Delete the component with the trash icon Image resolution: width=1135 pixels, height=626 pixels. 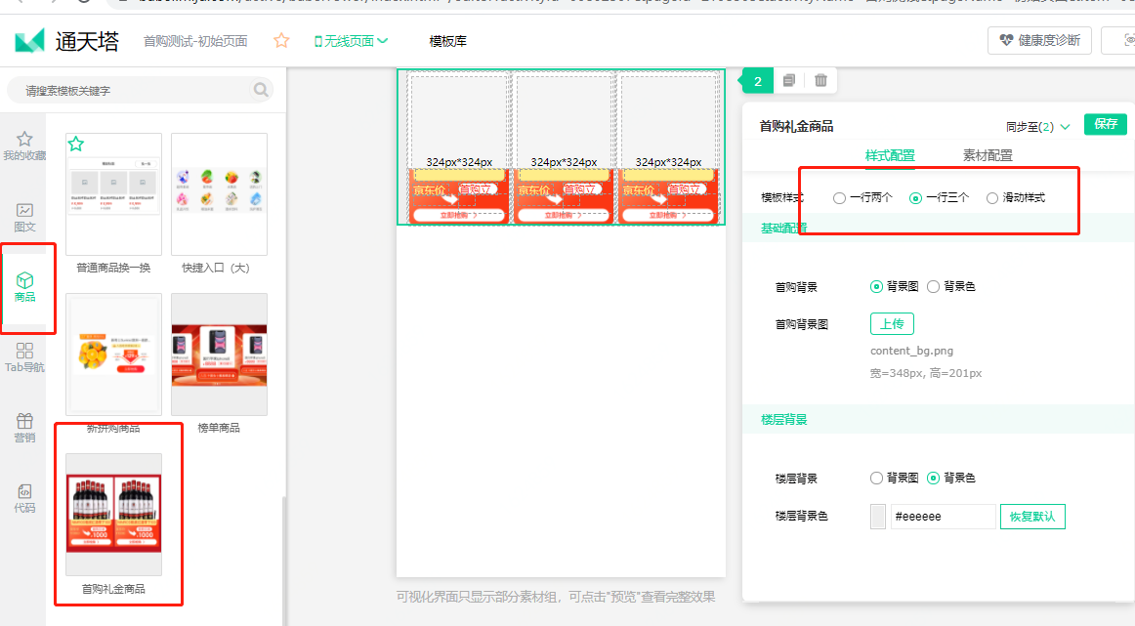coord(820,80)
